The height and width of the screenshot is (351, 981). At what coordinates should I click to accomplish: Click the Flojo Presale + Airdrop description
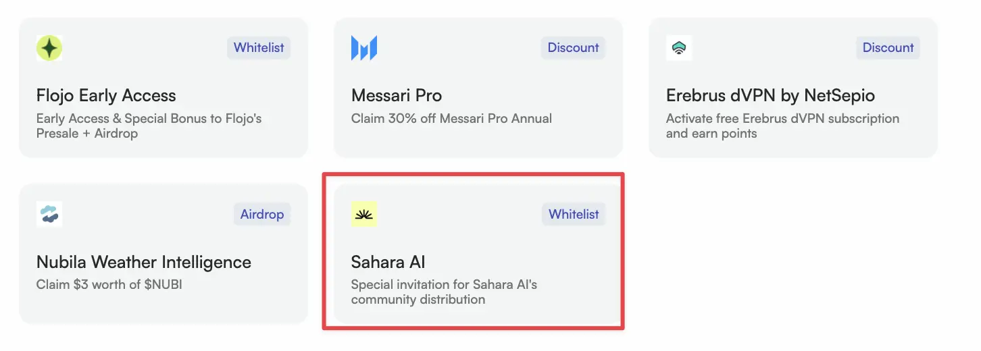click(149, 126)
